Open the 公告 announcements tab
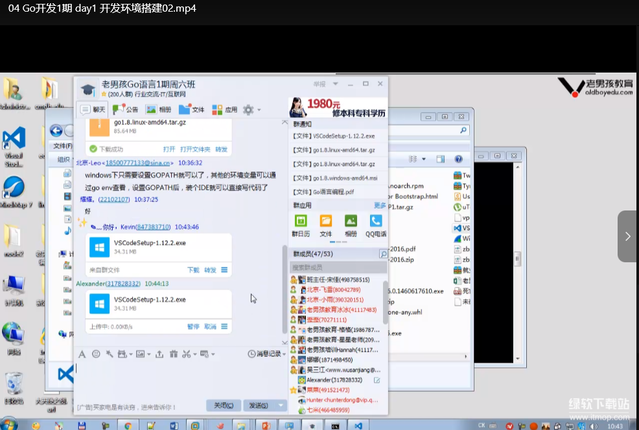 (x=125, y=109)
